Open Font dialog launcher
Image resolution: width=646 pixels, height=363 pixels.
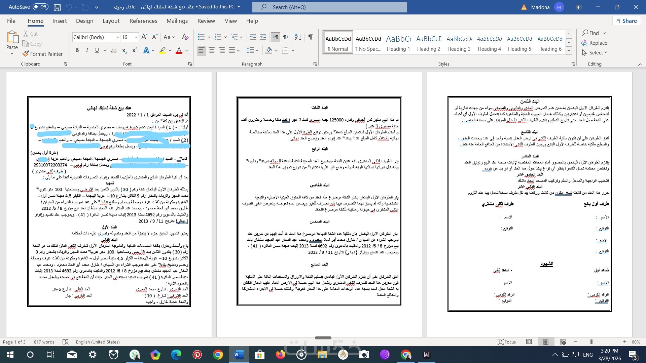tap(190, 64)
